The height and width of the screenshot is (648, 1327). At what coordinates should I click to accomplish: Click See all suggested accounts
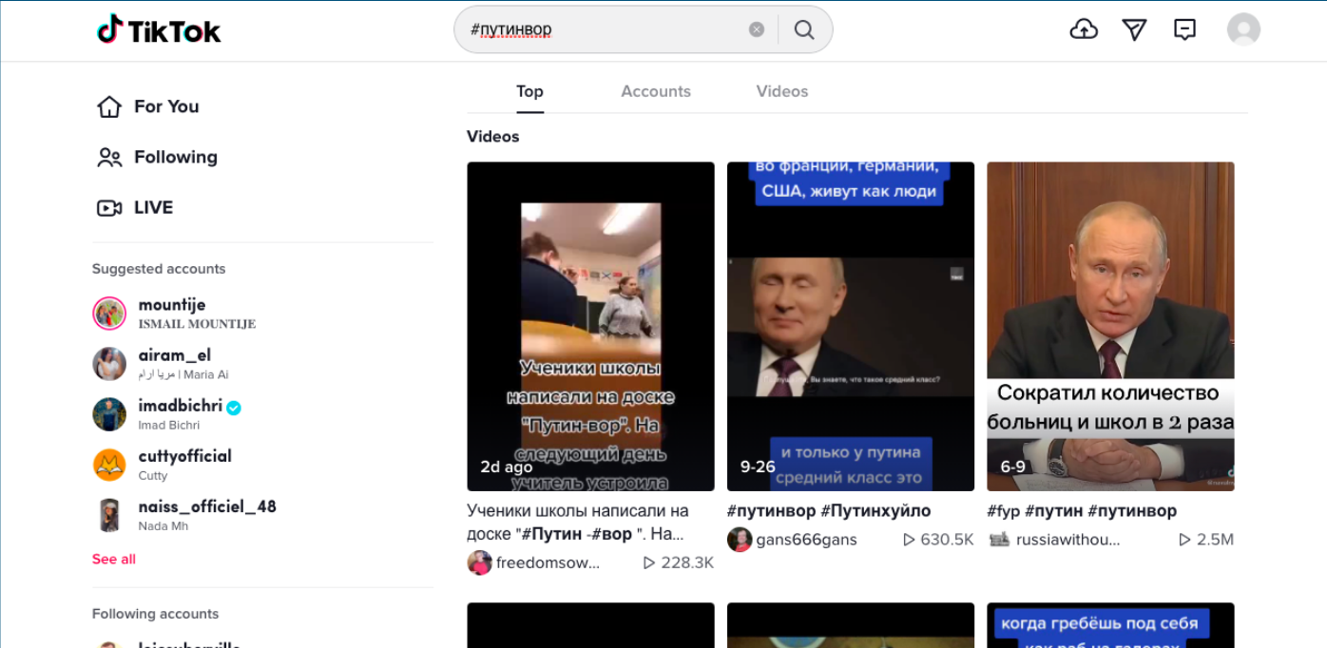click(114, 559)
